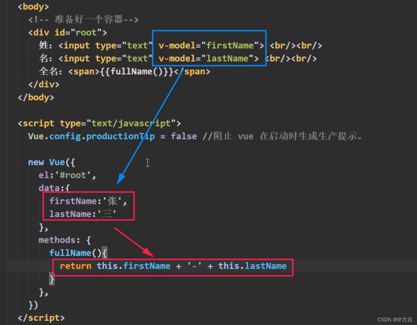Click the methods: { line
The width and height of the screenshot is (417, 325).
65,240
